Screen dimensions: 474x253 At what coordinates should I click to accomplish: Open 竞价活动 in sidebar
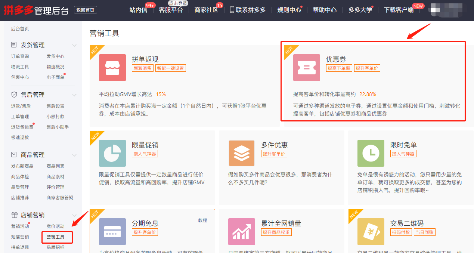[55, 226]
